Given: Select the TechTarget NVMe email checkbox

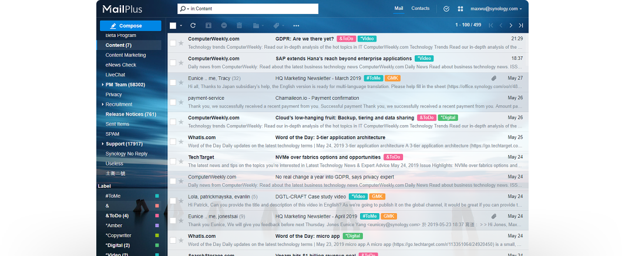Looking at the screenshot, I should tap(173, 161).
